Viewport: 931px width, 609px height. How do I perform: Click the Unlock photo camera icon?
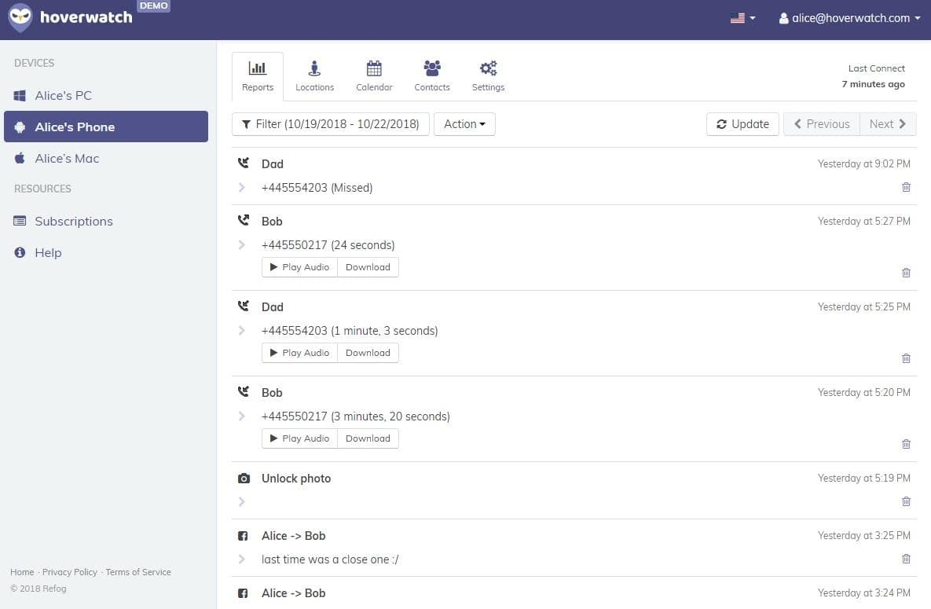[x=244, y=479]
